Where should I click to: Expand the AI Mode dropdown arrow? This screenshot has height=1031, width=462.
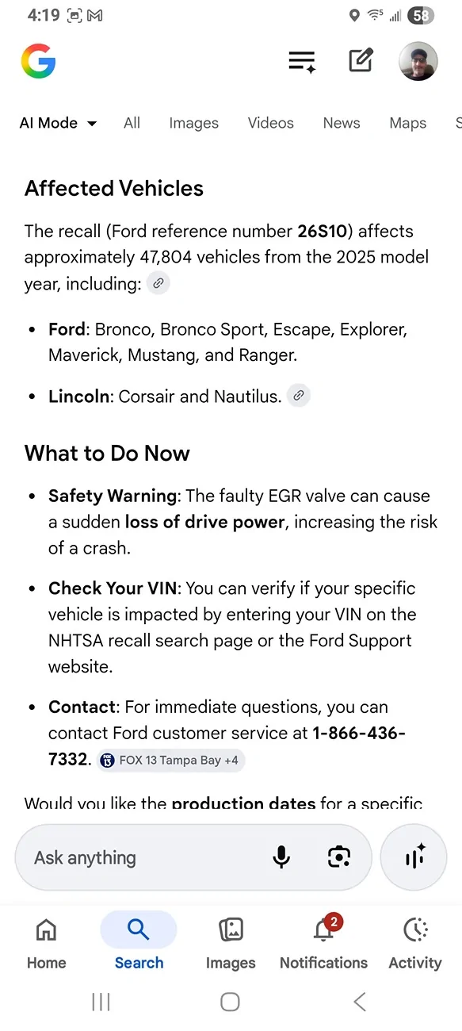[92, 124]
